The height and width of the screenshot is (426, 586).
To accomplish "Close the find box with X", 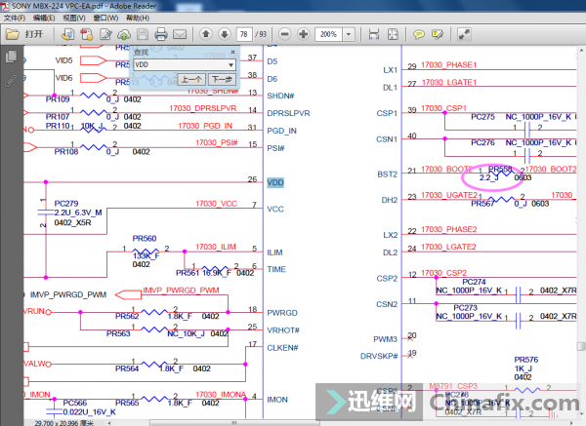I will (233, 52).
